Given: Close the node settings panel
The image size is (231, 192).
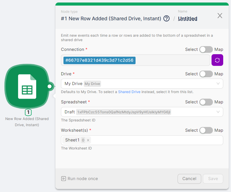Looking at the screenshot, I should (x=220, y=16).
